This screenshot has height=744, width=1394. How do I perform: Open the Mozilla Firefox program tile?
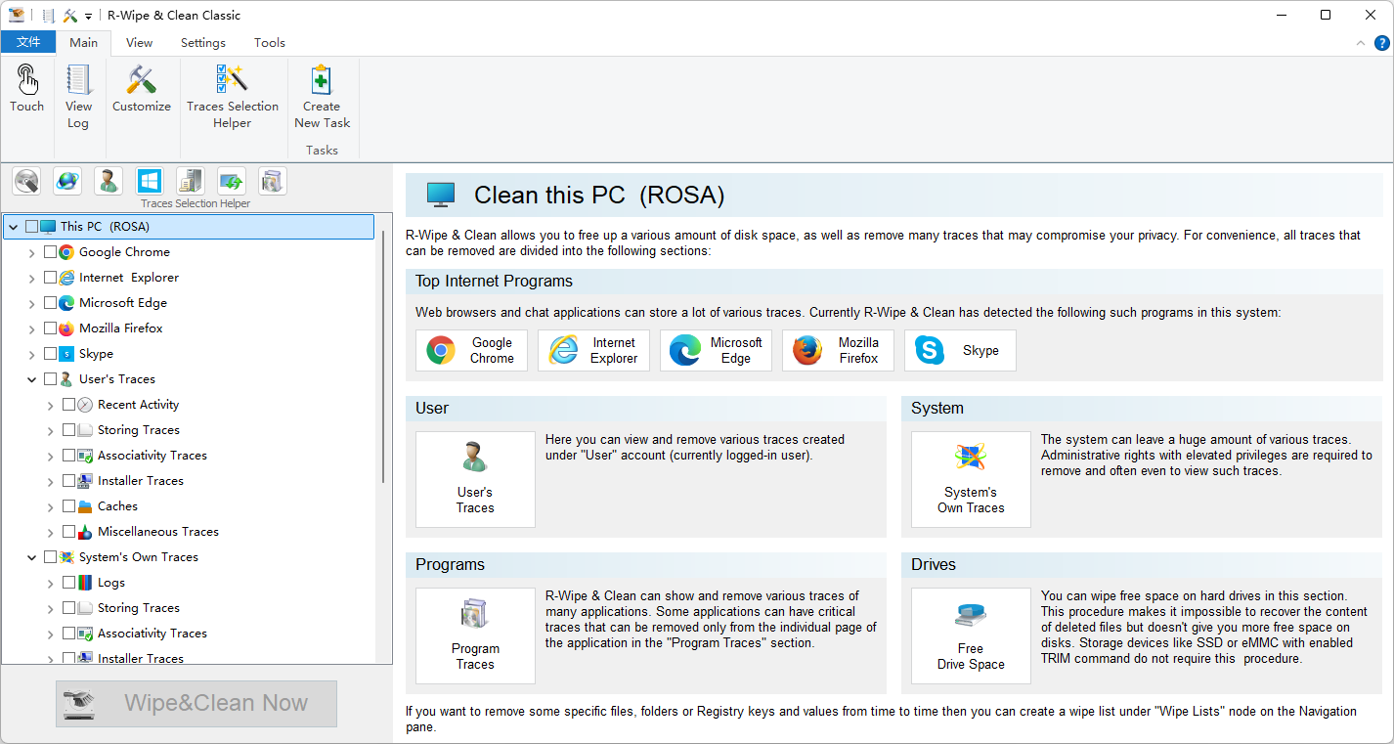click(838, 350)
